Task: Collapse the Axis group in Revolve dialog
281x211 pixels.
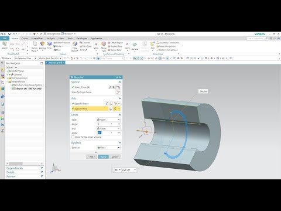Action: click(119, 98)
